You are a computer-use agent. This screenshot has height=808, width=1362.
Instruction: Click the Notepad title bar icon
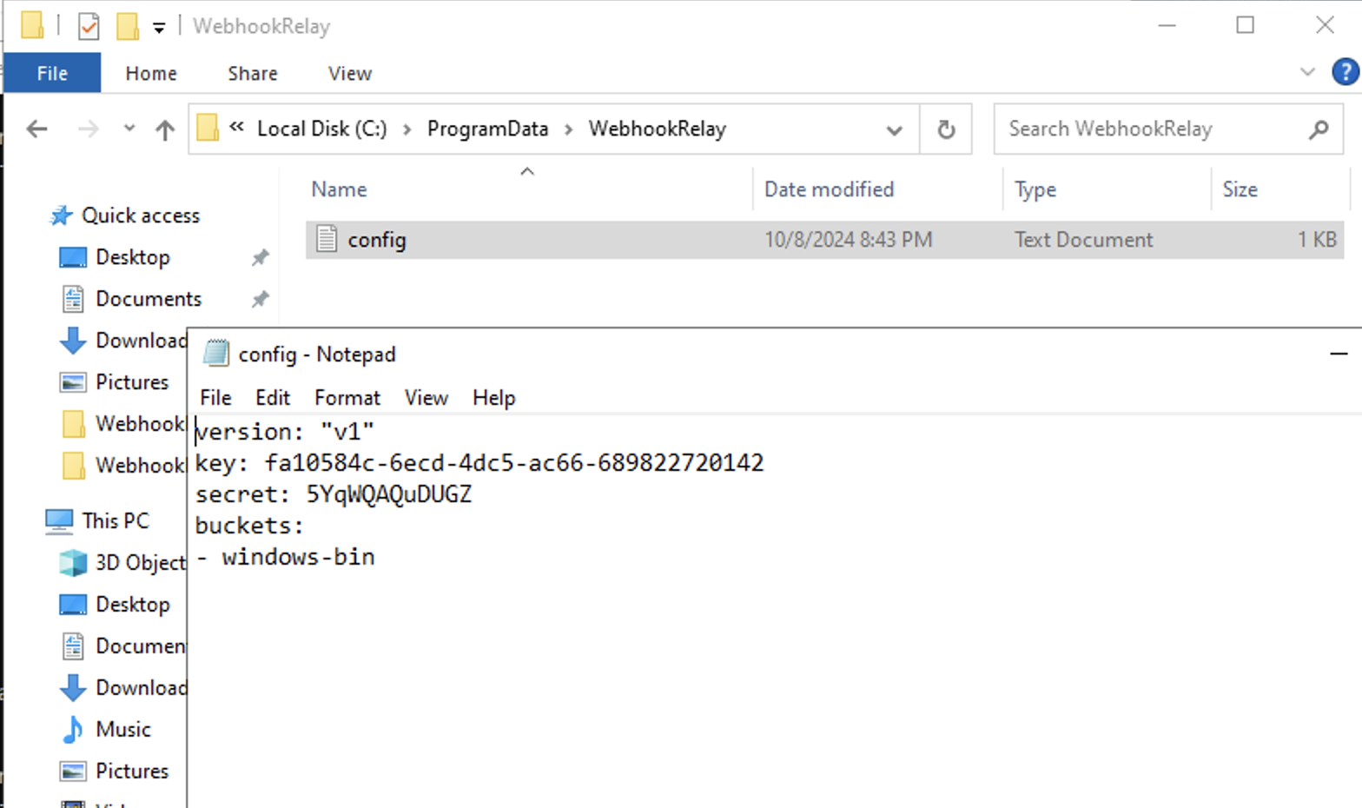coord(215,354)
